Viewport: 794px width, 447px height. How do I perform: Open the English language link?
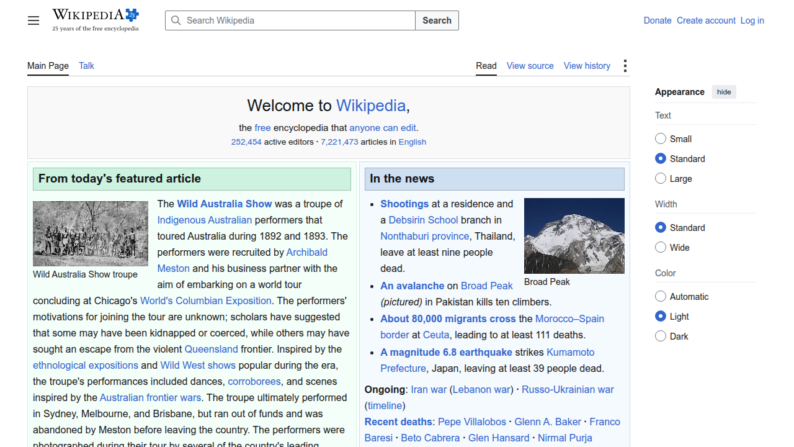pos(413,142)
